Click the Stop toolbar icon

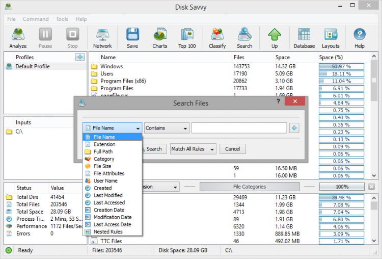tap(72, 38)
